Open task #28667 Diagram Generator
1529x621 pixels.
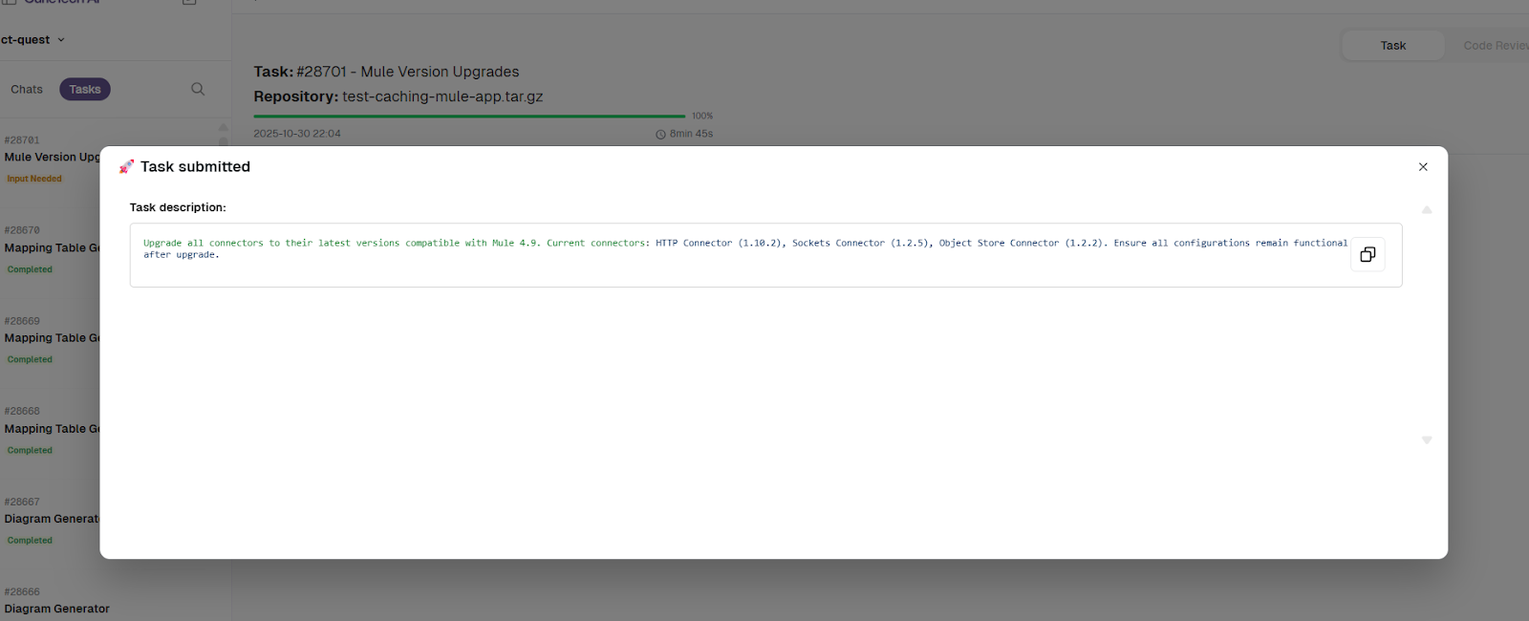point(52,519)
